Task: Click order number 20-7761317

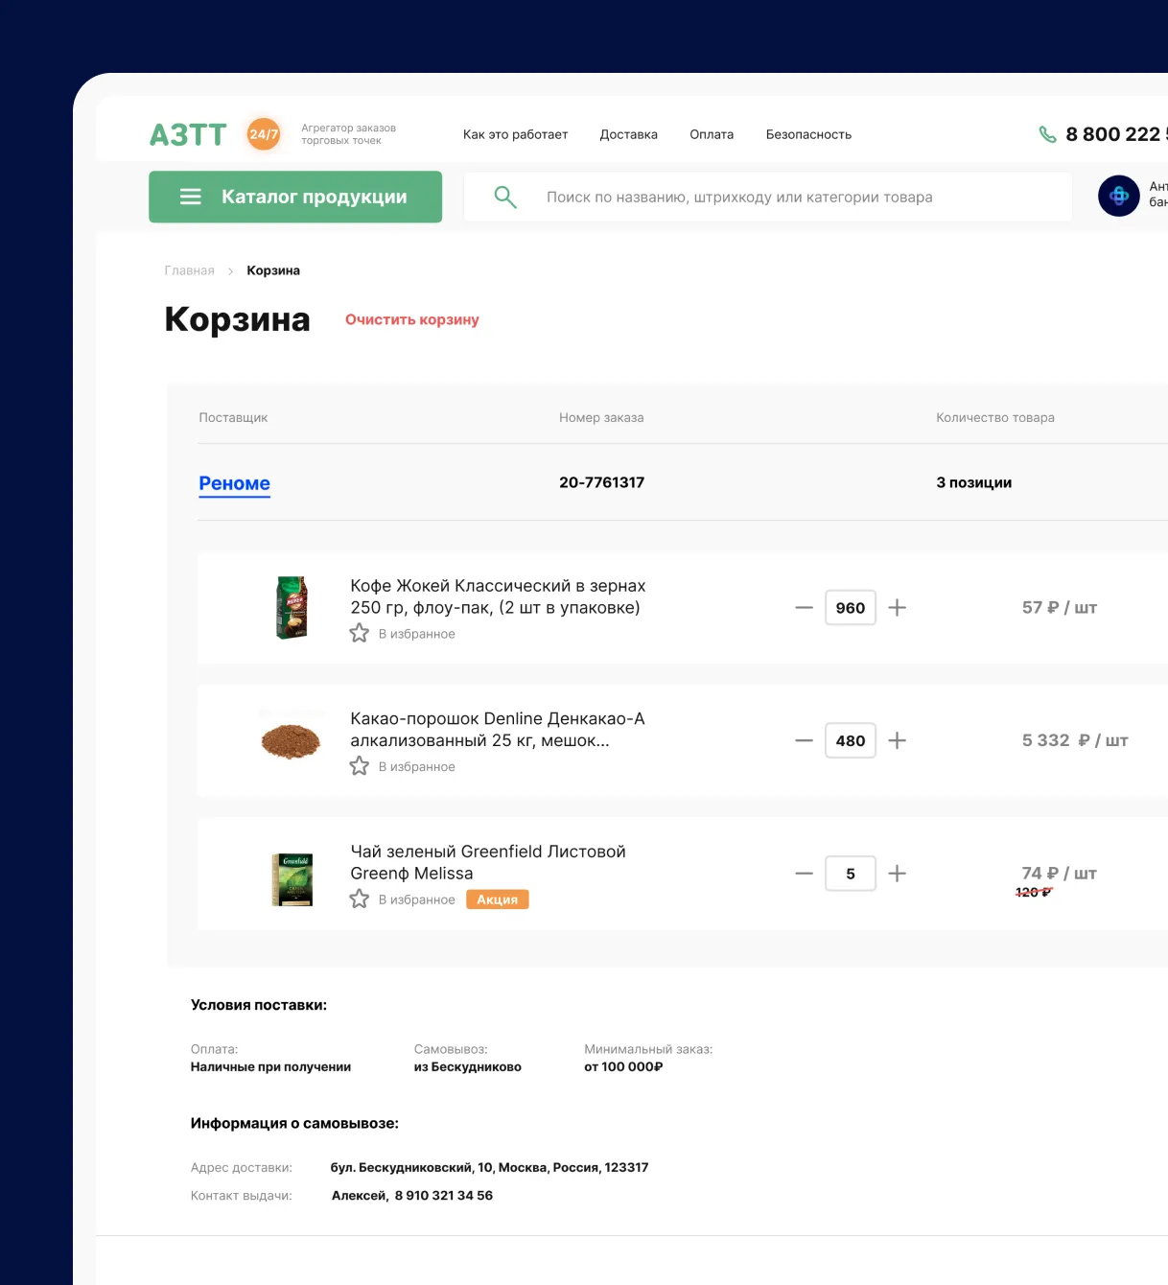Action: point(602,482)
